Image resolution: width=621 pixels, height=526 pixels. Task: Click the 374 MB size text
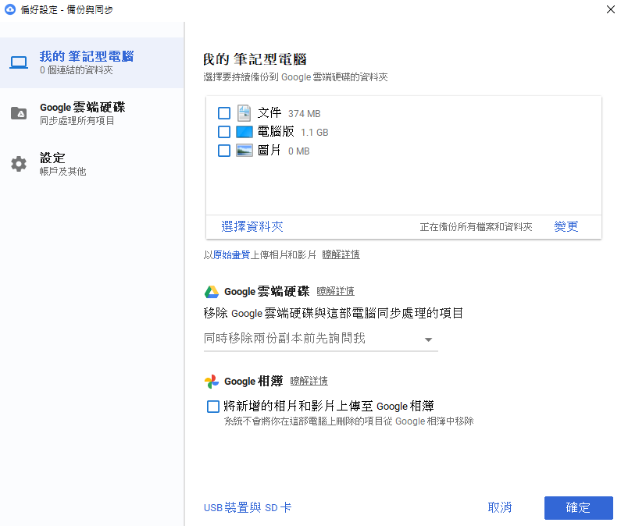[304, 114]
